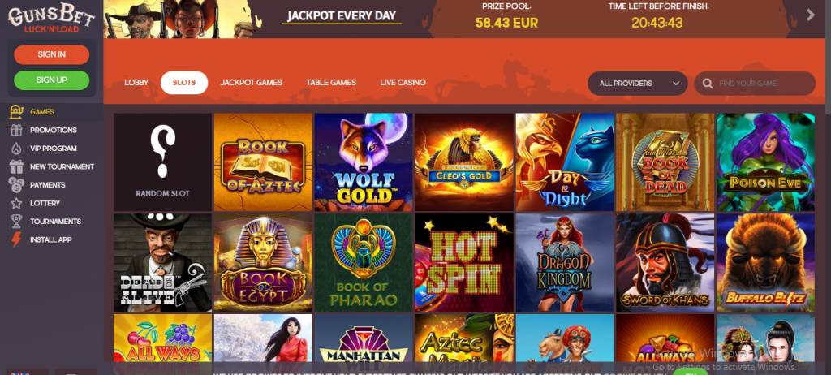Advance the banner with the right arrow
The image size is (831, 375).
(x=811, y=15)
